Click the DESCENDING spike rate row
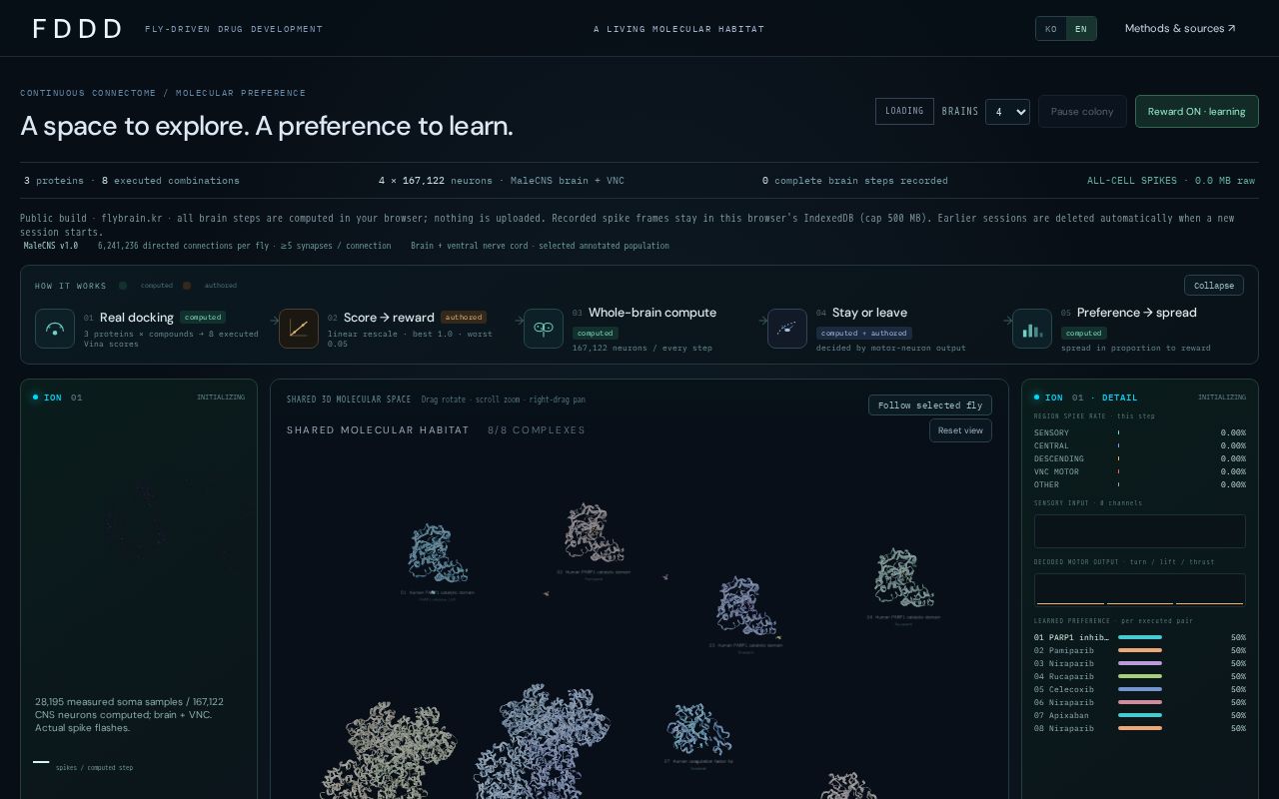1279x799 pixels. [x=1140, y=458]
